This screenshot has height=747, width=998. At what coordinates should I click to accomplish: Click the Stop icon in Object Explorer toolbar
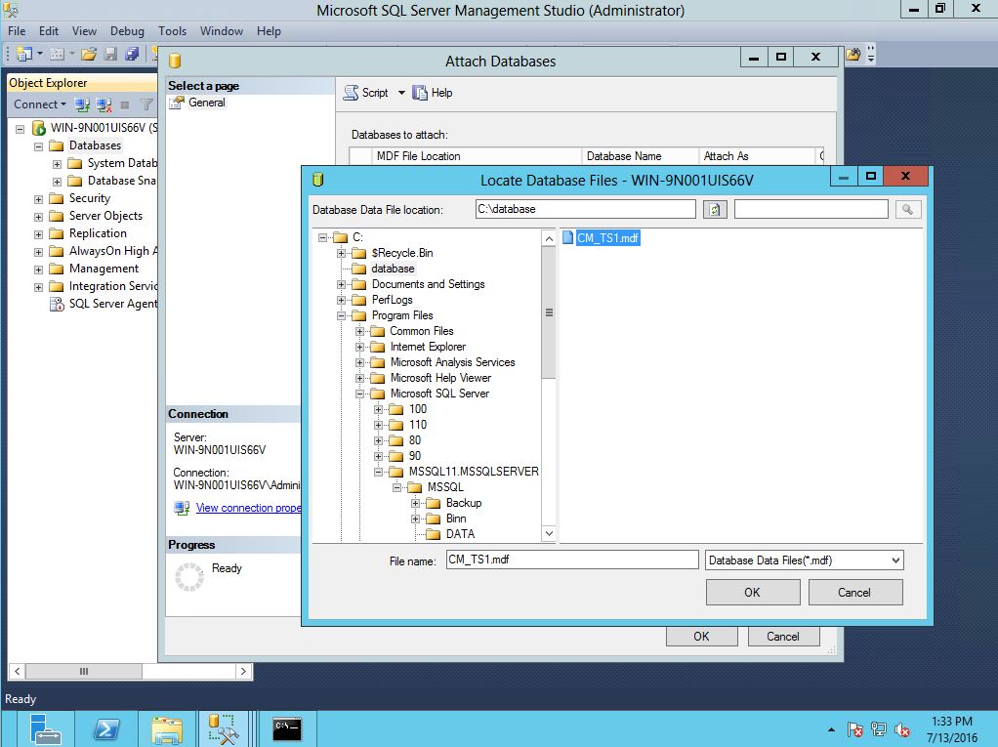coord(125,104)
